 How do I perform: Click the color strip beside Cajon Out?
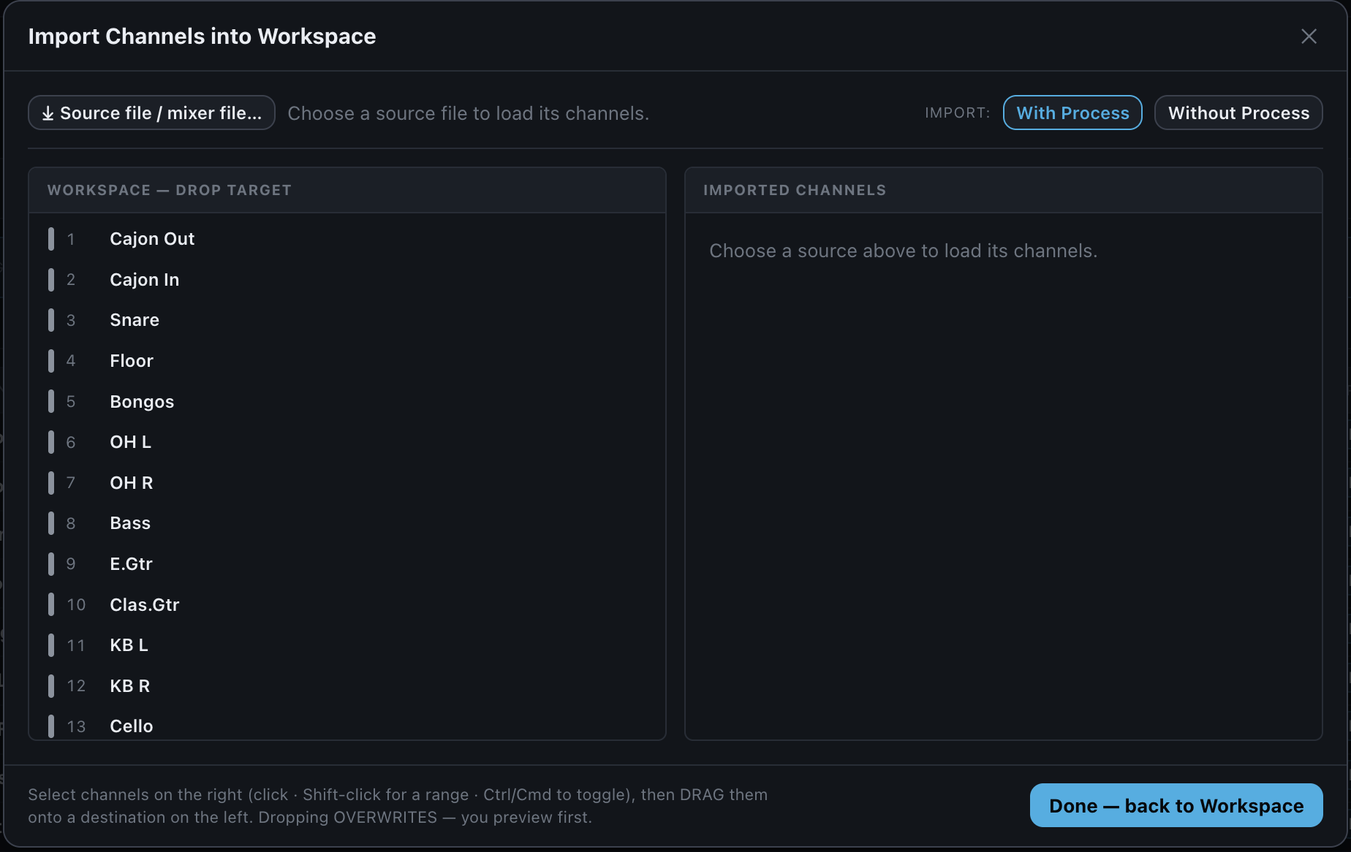point(51,239)
